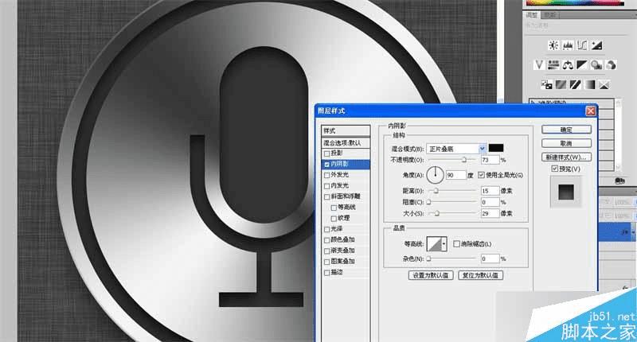Click the size field showing 29
Viewport: 637px width, 342px height.
(x=490, y=213)
